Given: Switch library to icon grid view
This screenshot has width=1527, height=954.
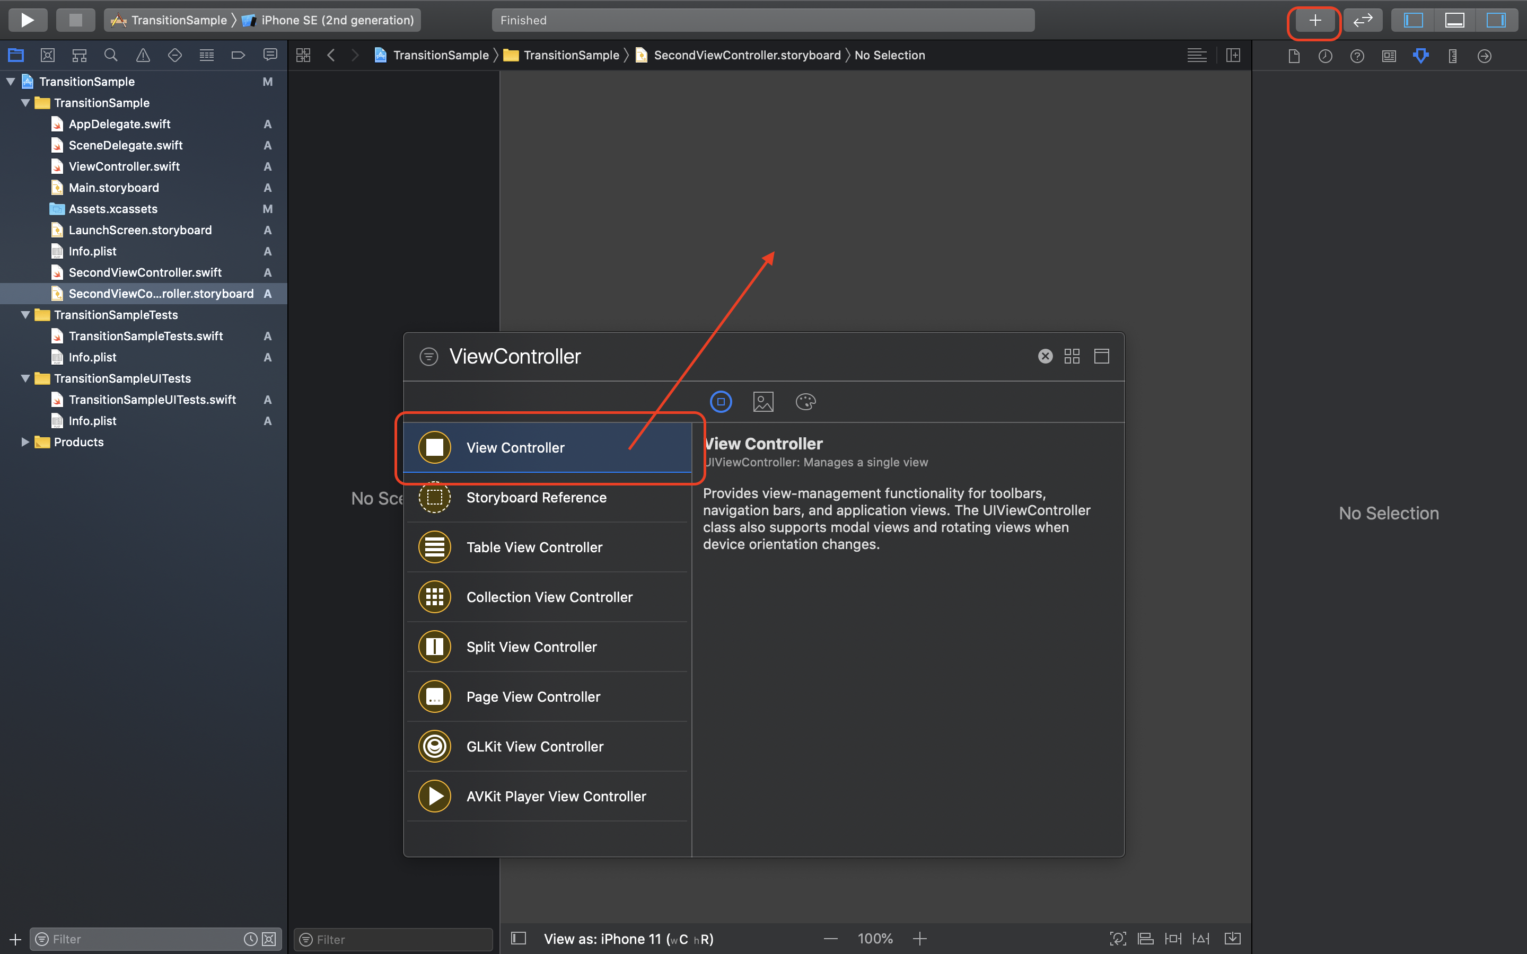Looking at the screenshot, I should [x=1072, y=357].
